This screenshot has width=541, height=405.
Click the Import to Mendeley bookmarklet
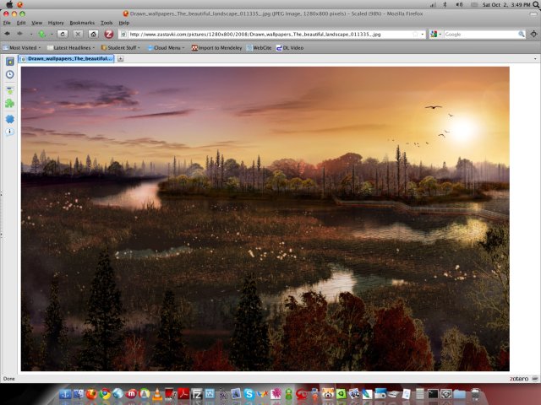[x=216, y=48]
